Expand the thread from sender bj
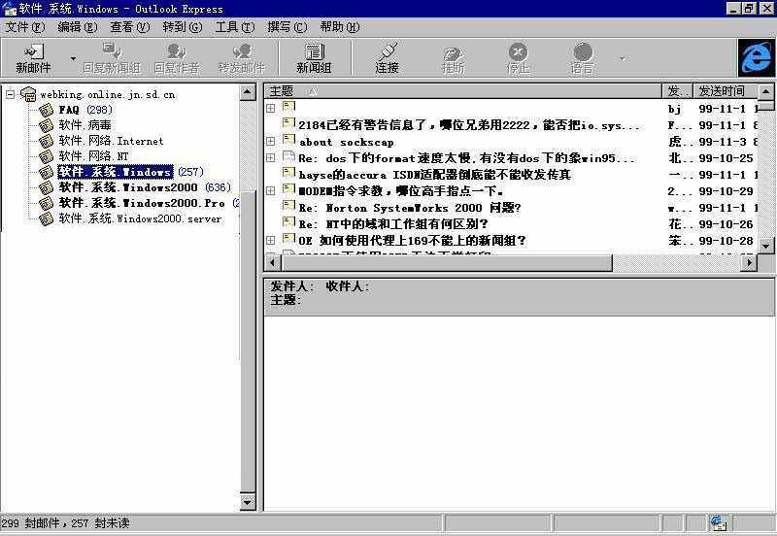 (x=271, y=108)
